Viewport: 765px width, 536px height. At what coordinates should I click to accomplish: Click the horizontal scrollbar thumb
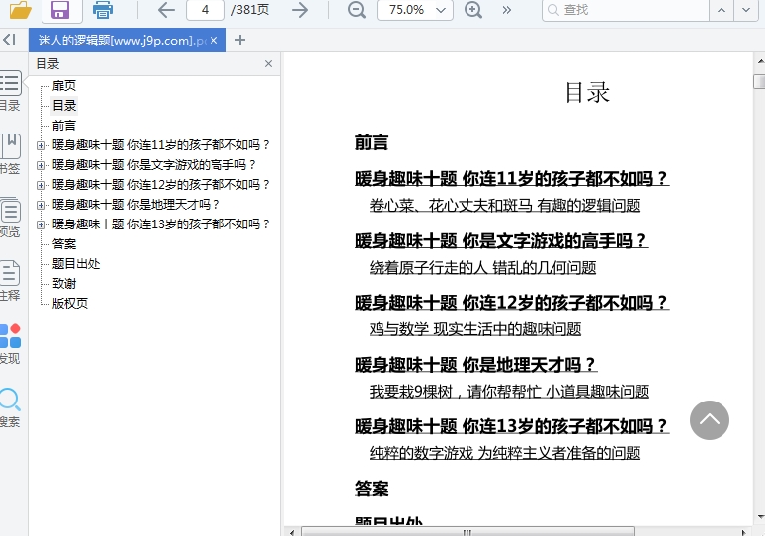[x=467, y=532]
